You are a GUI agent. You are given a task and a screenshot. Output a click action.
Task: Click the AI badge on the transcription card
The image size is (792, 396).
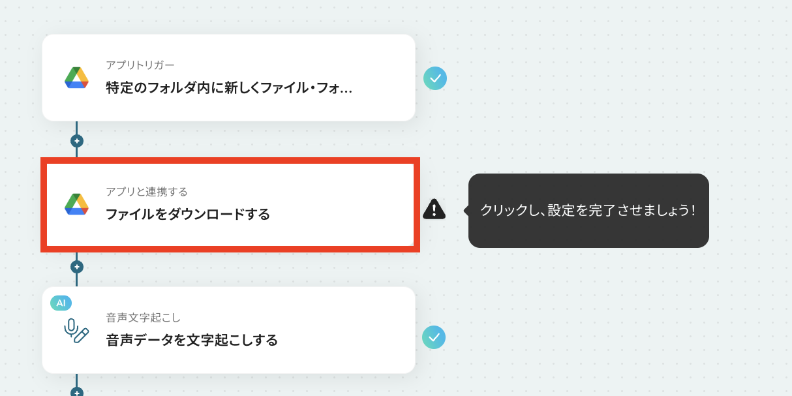[x=61, y=303]
